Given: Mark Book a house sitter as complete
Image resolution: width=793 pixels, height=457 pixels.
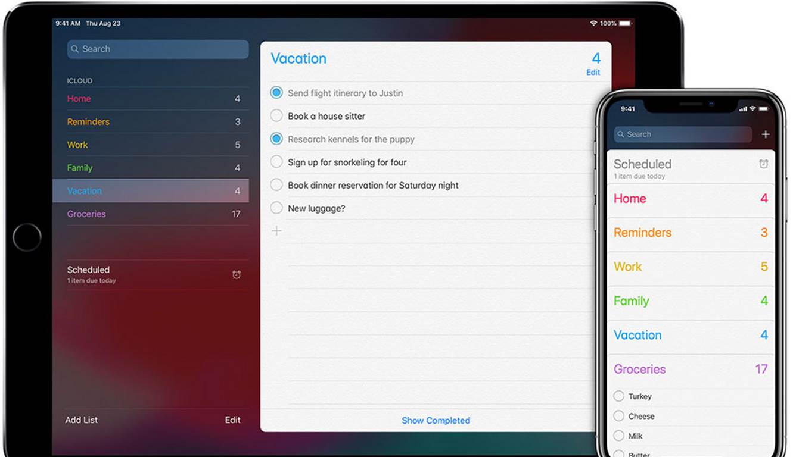Looking at the screenshot, I should tap(276, 116).
